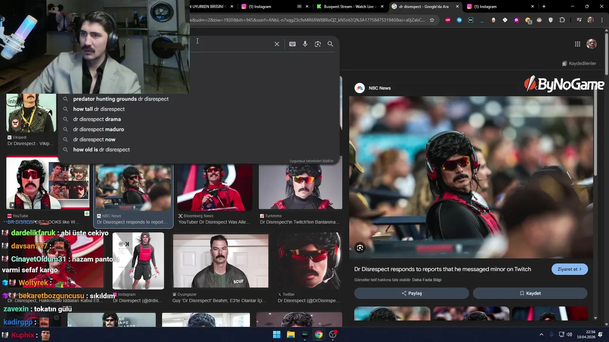
Task: Open File Explorer from the taskbar
Action: coord(291,335)
